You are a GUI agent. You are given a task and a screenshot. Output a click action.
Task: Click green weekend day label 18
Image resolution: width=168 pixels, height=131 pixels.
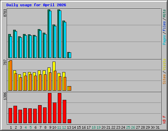(x=94, y=127)
